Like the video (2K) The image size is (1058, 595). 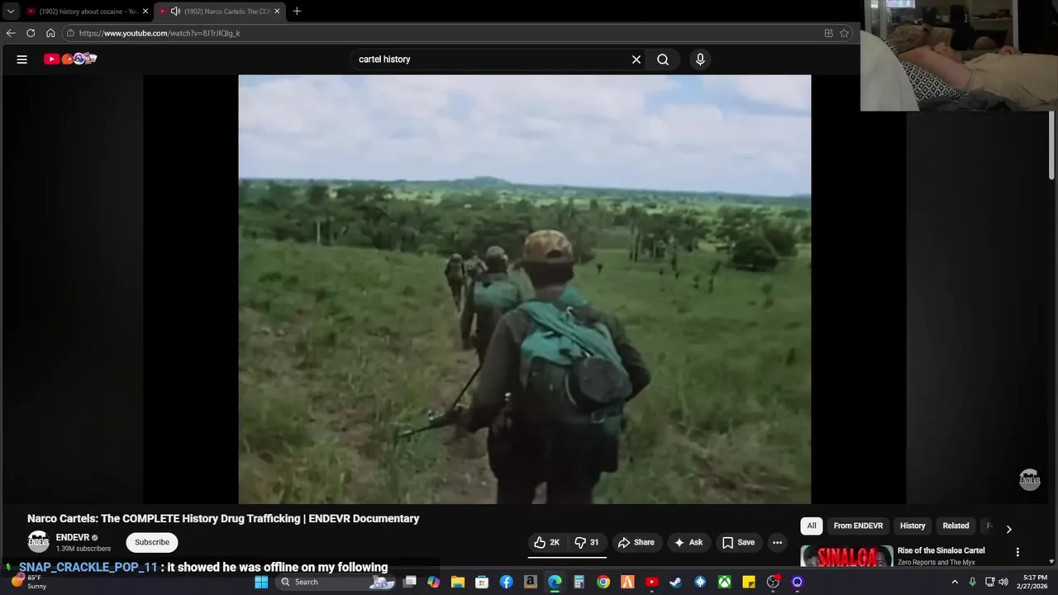click(x=547, y=542)
